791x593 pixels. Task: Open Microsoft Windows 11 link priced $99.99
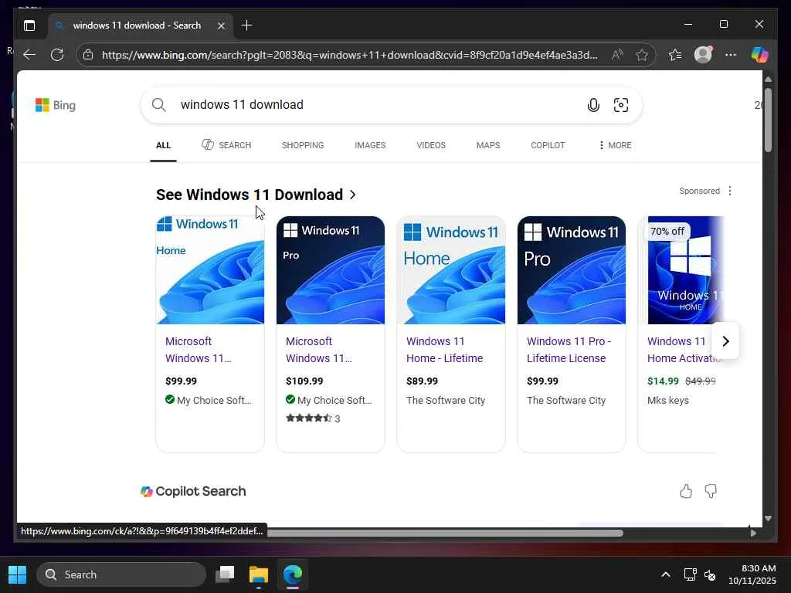pos(199,350)
